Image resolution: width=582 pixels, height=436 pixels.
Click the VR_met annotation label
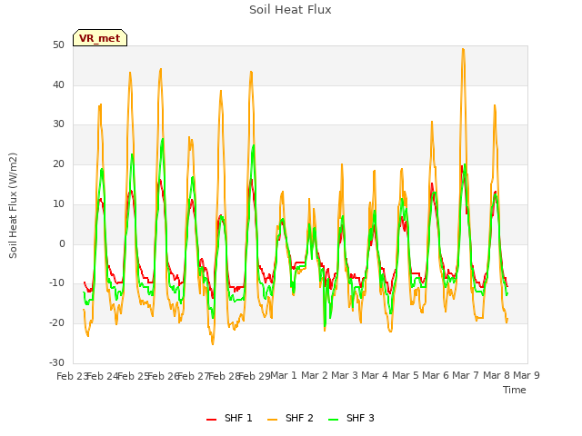(100, 38)
